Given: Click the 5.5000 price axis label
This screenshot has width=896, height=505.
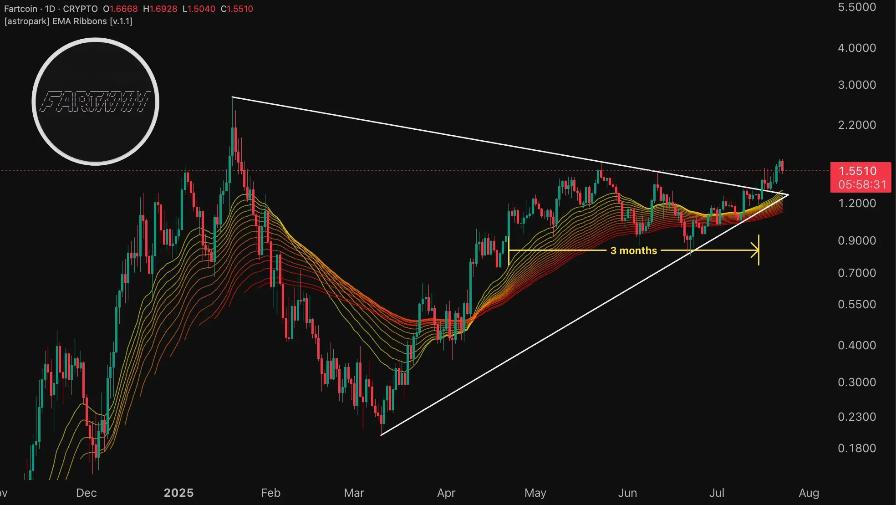Looking at the screenshot, I should [857, 7].
